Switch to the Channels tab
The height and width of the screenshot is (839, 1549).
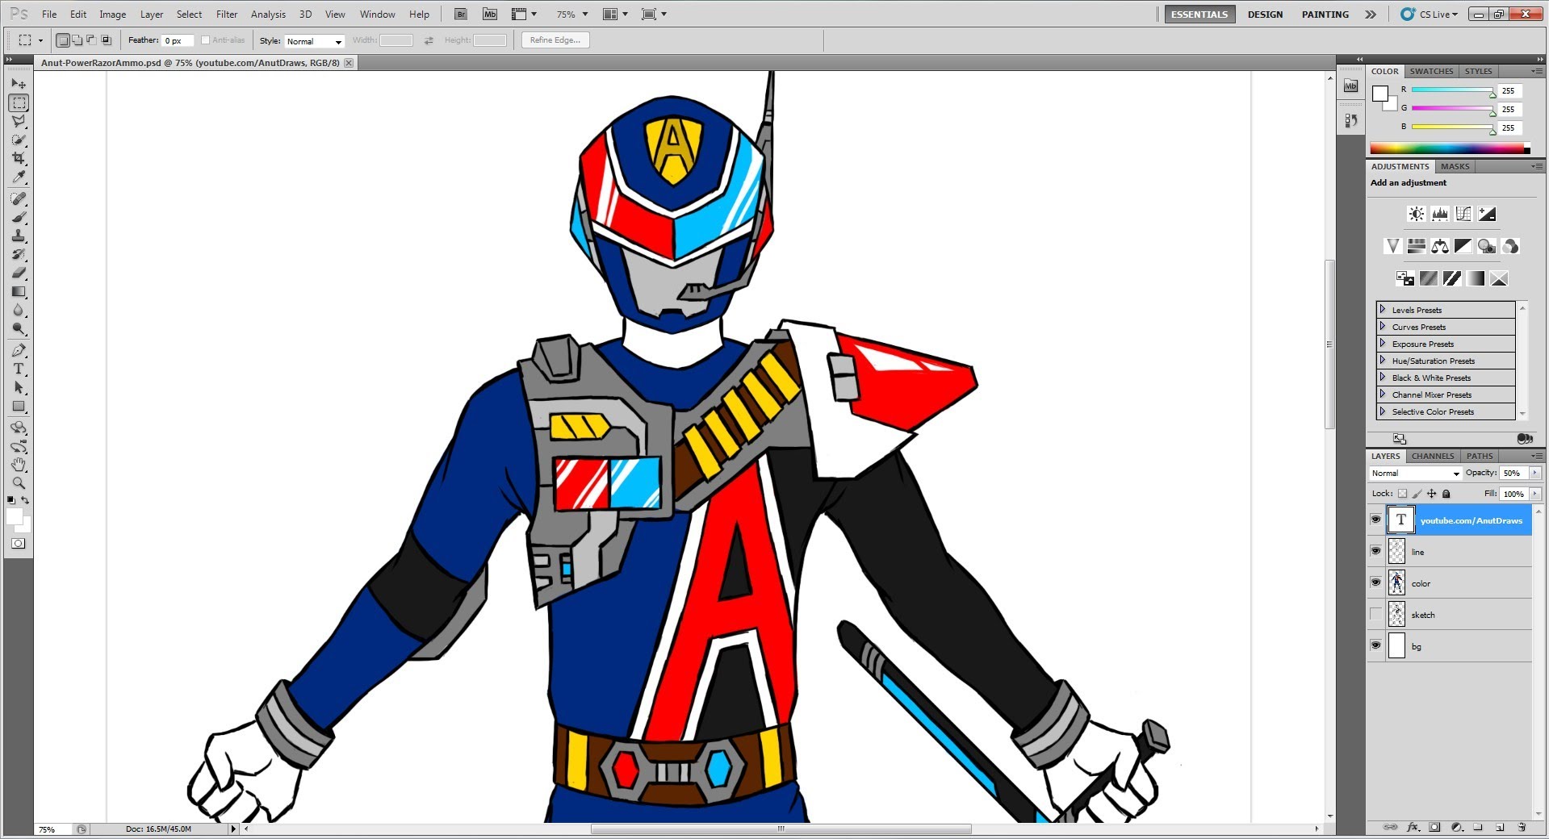[x=1431, y=456]
